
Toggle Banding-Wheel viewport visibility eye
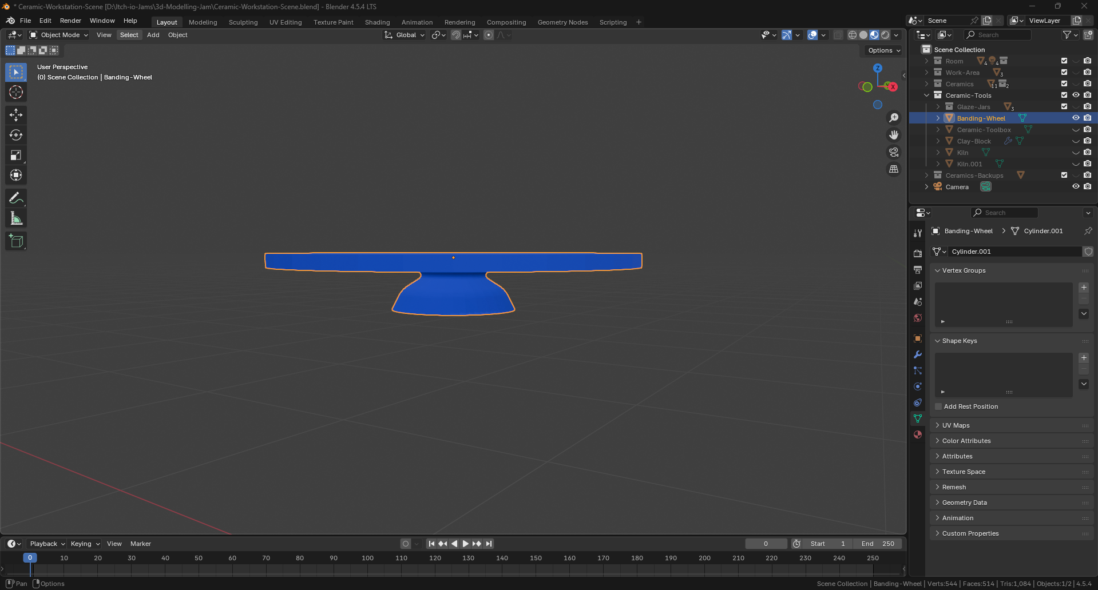(x=1076, y=118)
